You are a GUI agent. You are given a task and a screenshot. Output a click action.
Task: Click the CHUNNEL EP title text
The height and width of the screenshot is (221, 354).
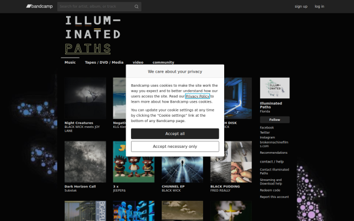(x=173, y=186)
